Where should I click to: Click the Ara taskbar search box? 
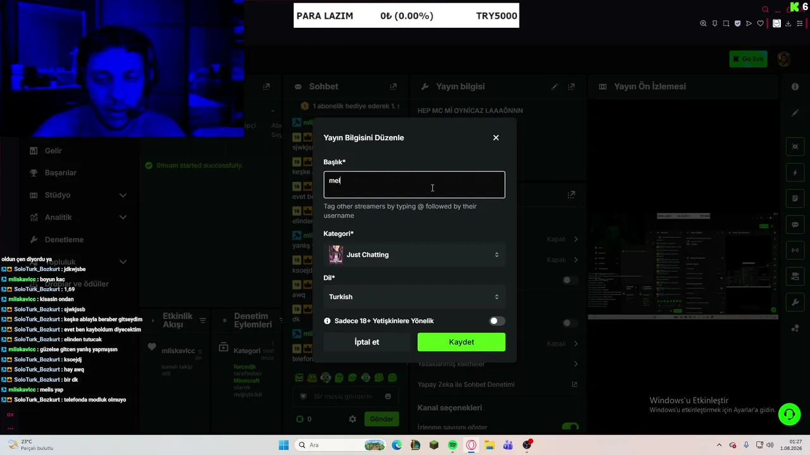[x=341, y=445]
